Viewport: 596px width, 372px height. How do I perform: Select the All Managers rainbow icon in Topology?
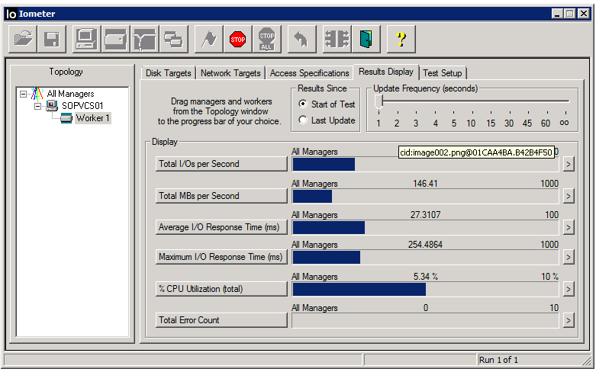coord(37,94)
